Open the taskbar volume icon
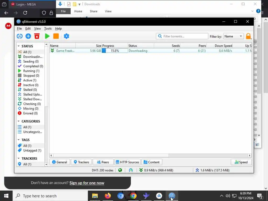This screenshot has height=201, width=268. [228, 196]
